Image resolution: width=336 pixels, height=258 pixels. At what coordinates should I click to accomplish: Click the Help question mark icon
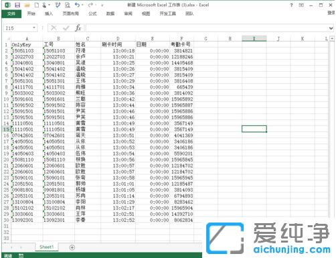click(291, 5)
